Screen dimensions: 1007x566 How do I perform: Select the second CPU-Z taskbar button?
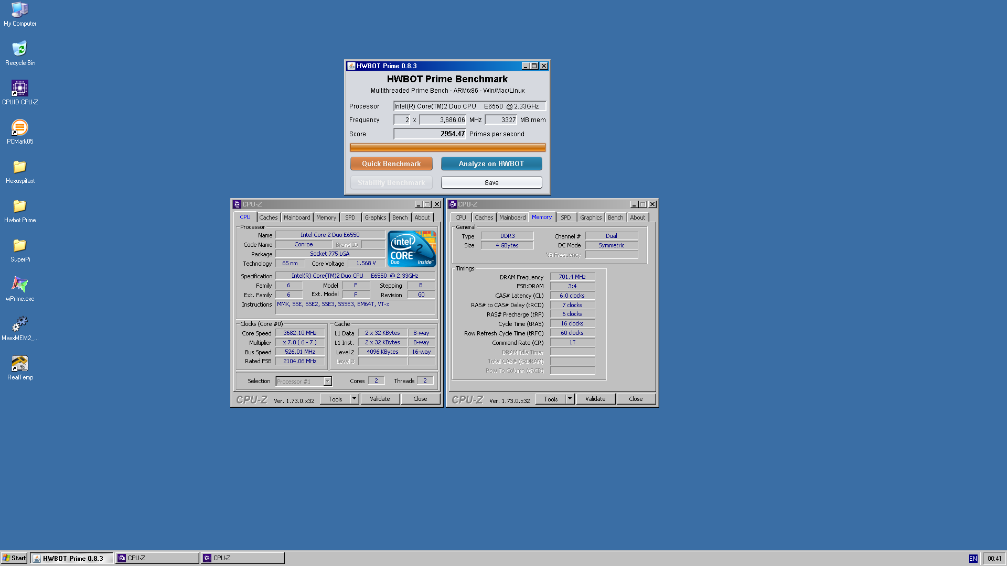[243, 558]
